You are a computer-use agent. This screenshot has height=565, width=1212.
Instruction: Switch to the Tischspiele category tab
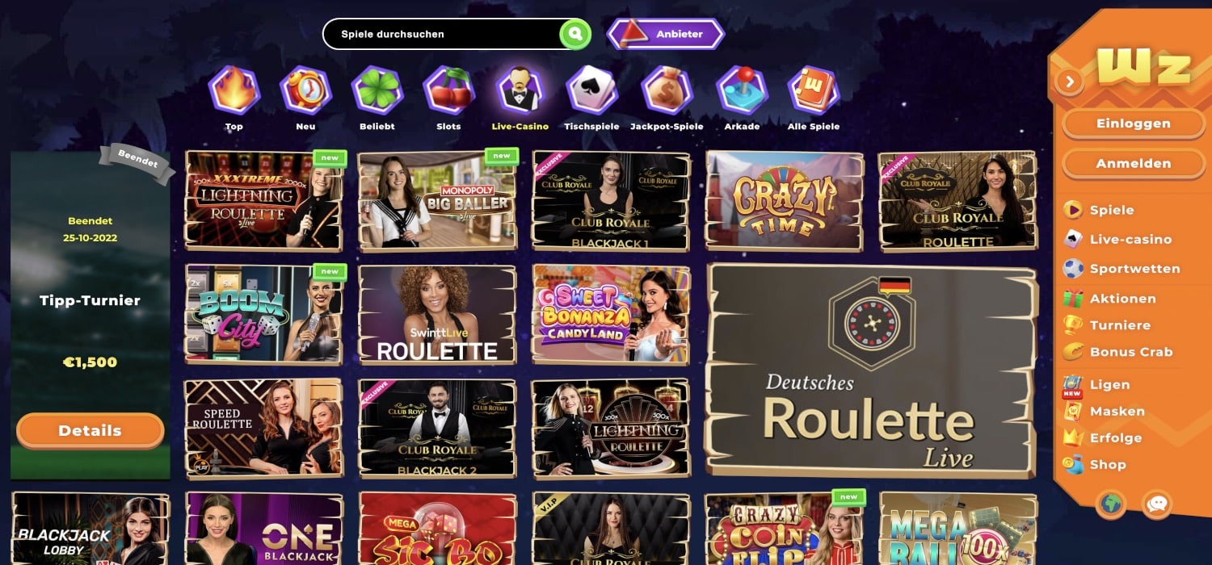(x=591, y=98)
